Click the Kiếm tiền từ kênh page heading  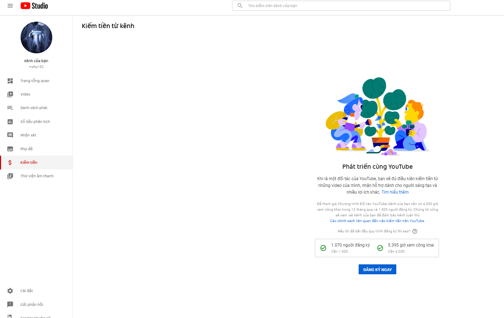coord(108,26)
